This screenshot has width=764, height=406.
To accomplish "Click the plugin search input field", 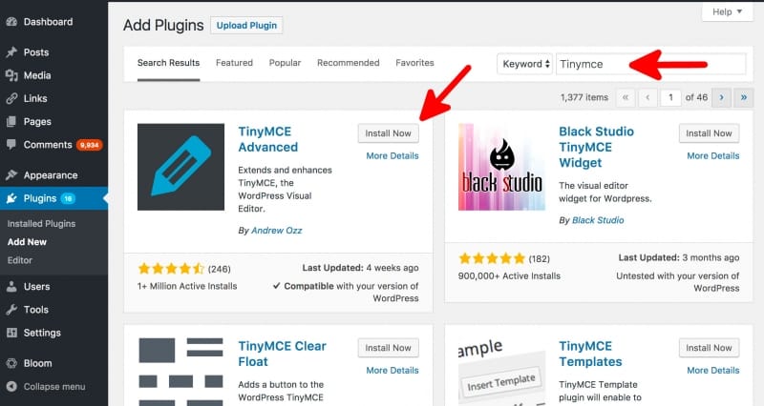I will click(649, 64).
